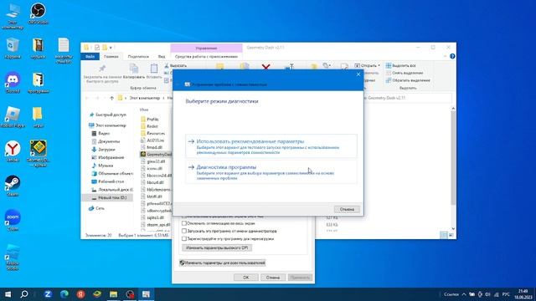
Task: Open Средства работы с приложениями tab
Action: click(x=206, y=57)
